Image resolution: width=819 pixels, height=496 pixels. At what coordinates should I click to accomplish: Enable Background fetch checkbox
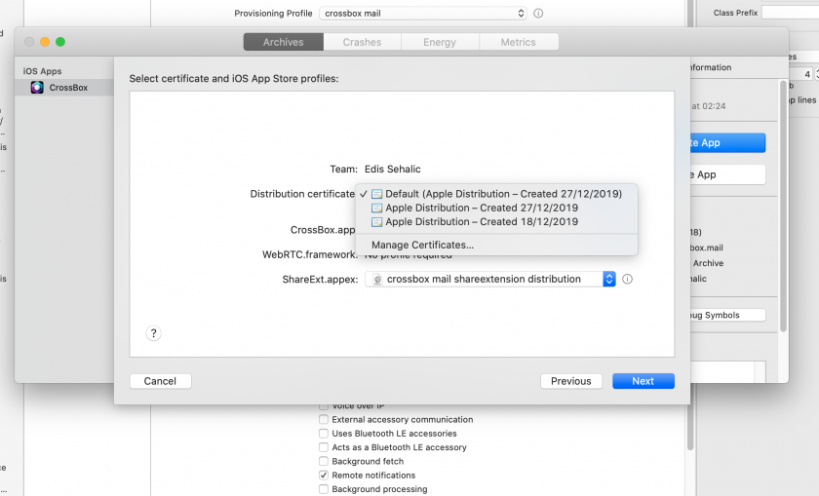[x=324, y=461]
